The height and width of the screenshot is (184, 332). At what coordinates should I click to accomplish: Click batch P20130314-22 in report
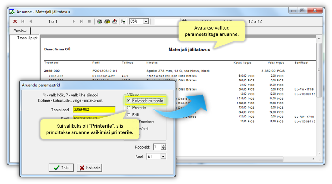click(x=104, y=76)
